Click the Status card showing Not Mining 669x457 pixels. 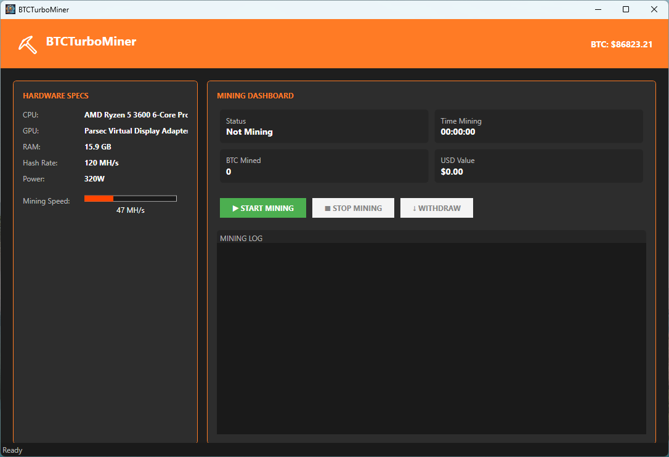[x=323, y=126]
